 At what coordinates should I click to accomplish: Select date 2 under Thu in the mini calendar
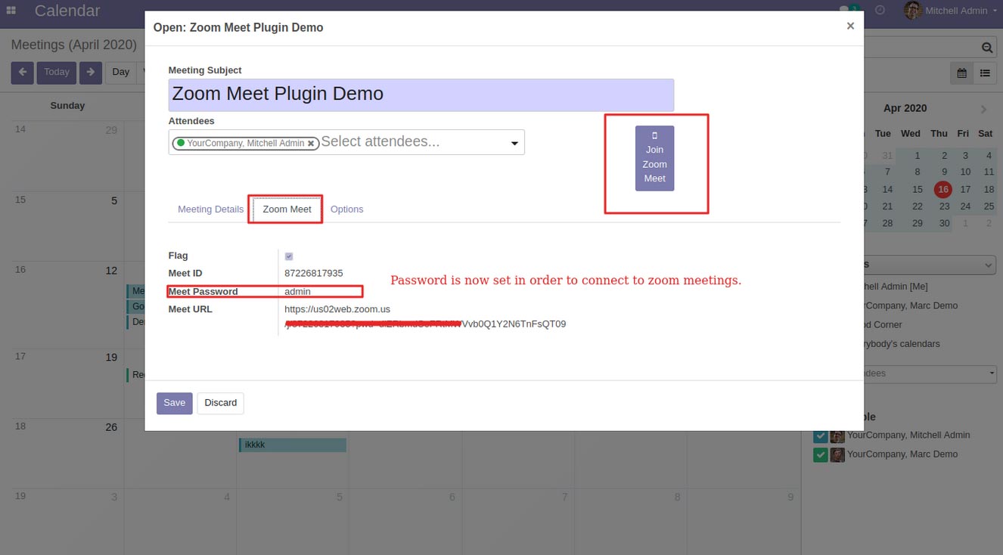tap(944, 156)
